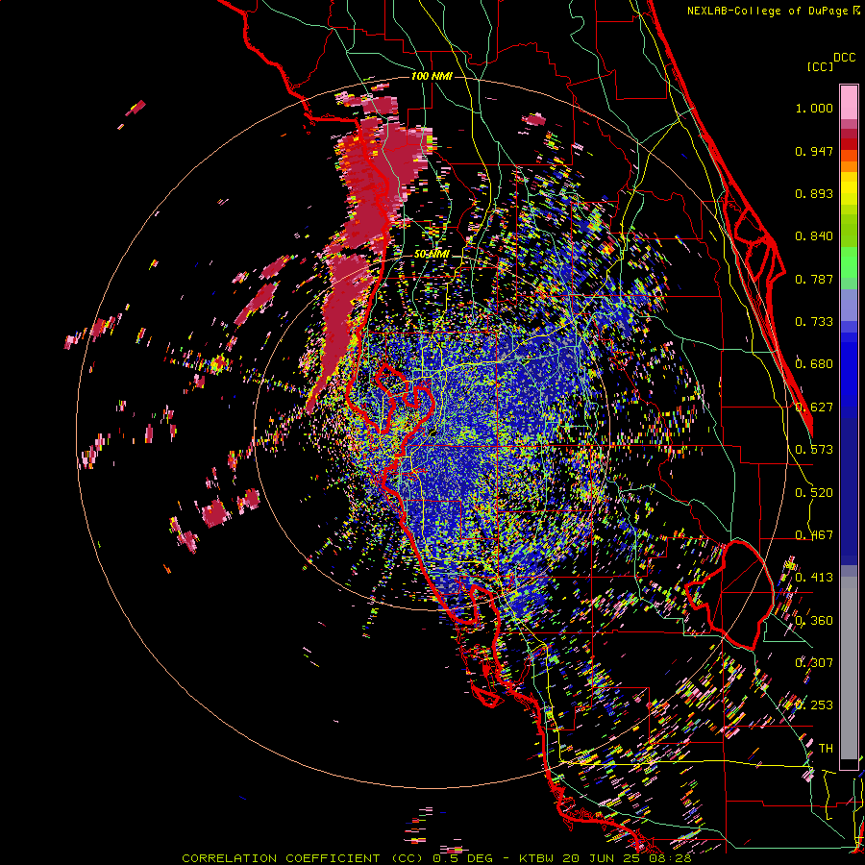Select the 0.573 legend value
Screen dimensions: 865x865
tap(814, 450)
